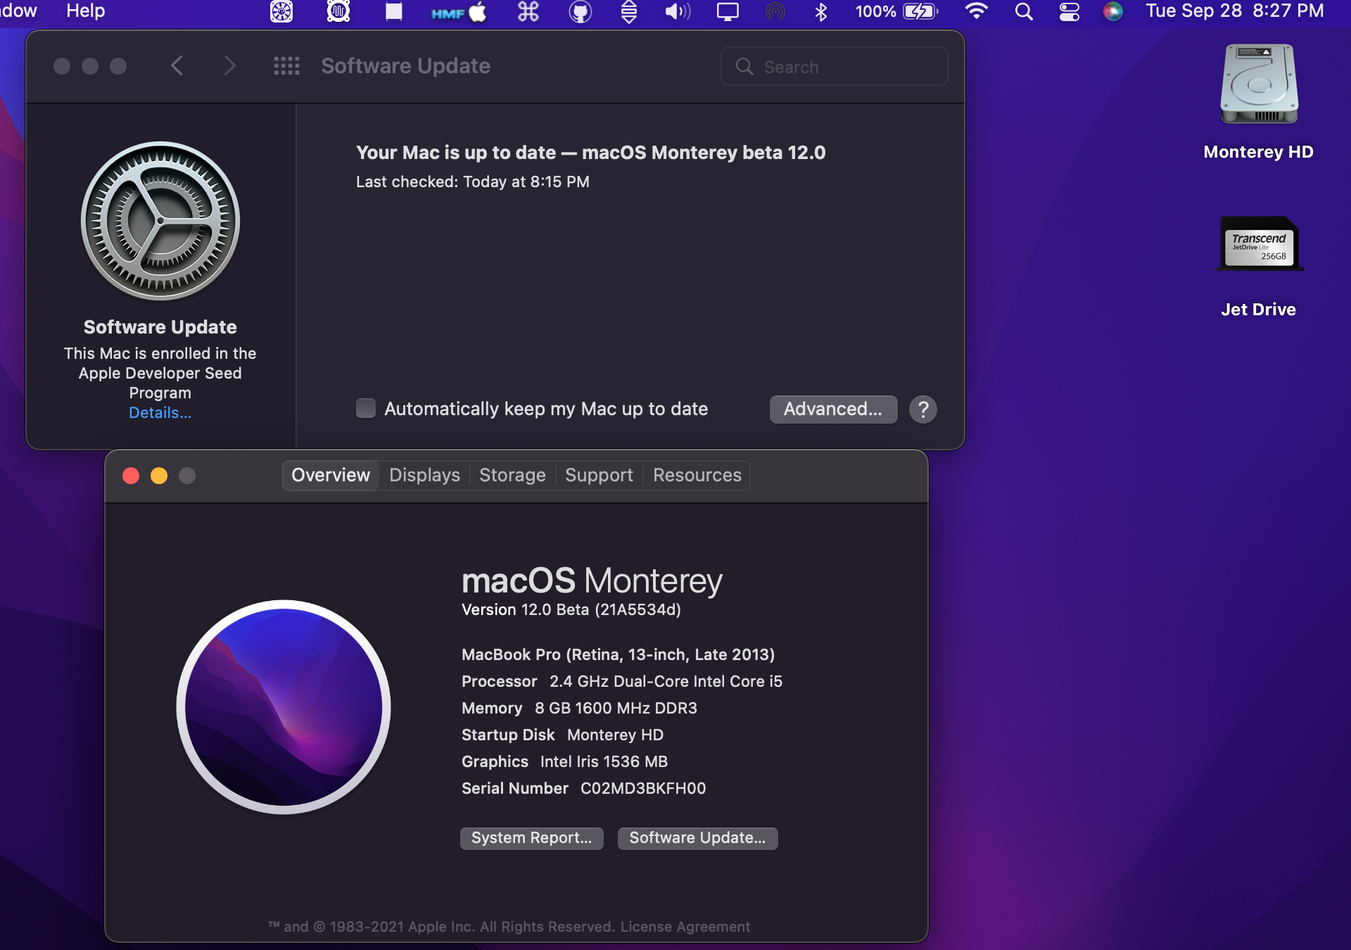Click the back navigation chevron
Viewport: 1351px width, 950px height.
click(177, 66)
